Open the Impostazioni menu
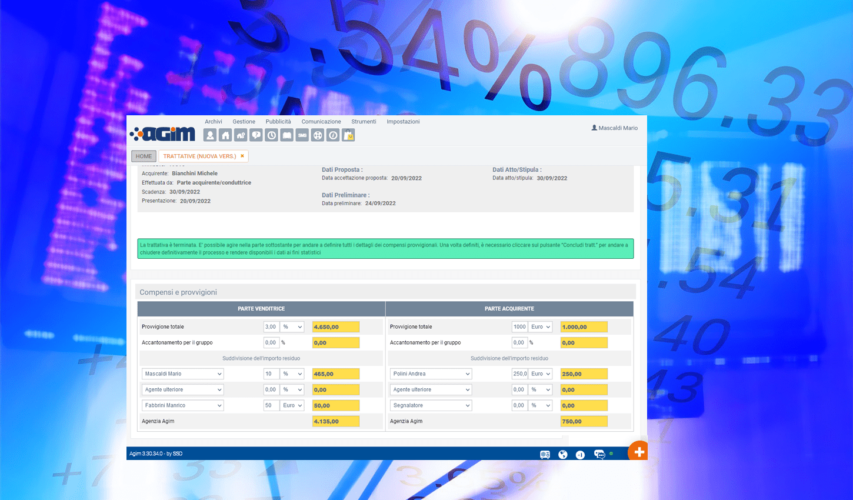The height and width of the screenshot is (500, 853). (x=403, y=122)
